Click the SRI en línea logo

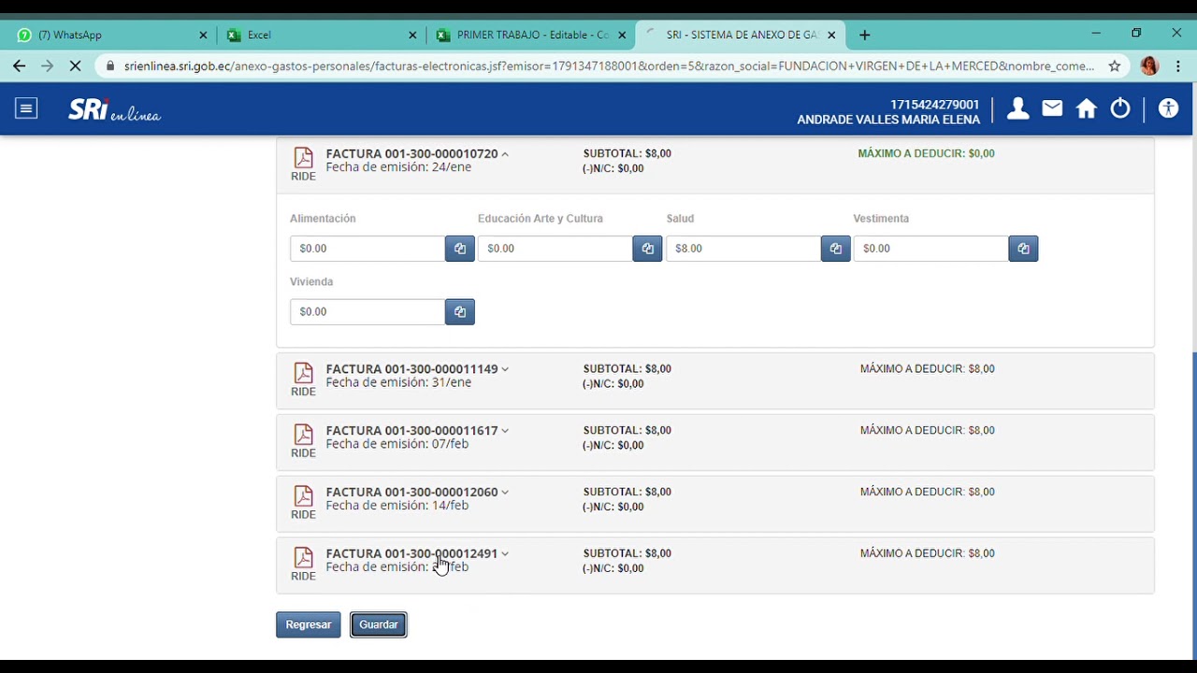point(114,109)
